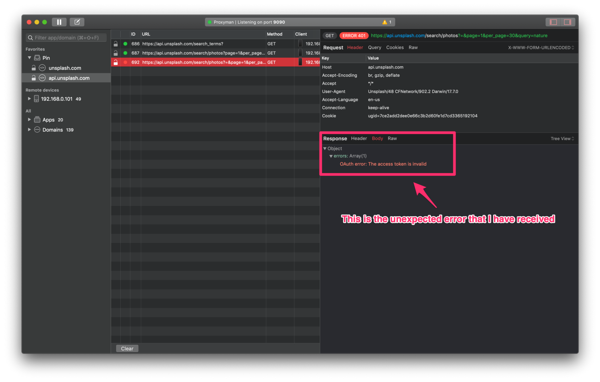Select request 686 search_terms row
Viewport: 600px width, 382px height.
[215, 44]
